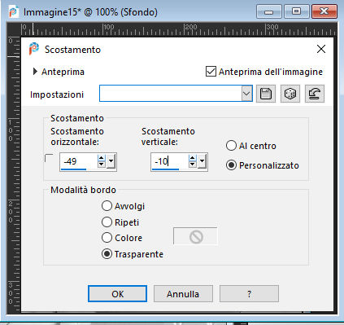Click the save preset floppy disk icon
Image resolution: width=344 pixels, height=325 pixels.
coord(266,94)
